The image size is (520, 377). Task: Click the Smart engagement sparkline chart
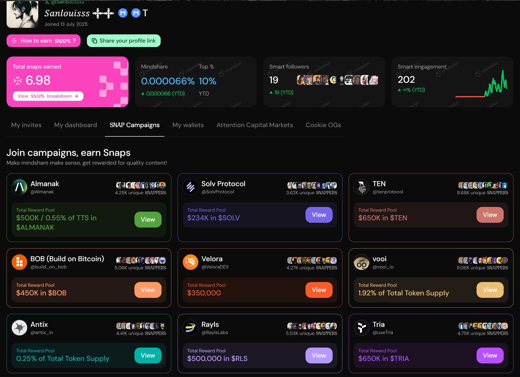[x=481, y=84]
